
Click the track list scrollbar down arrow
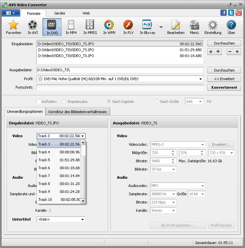83,201
